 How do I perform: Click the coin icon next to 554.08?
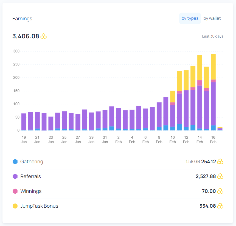point(220,206)
